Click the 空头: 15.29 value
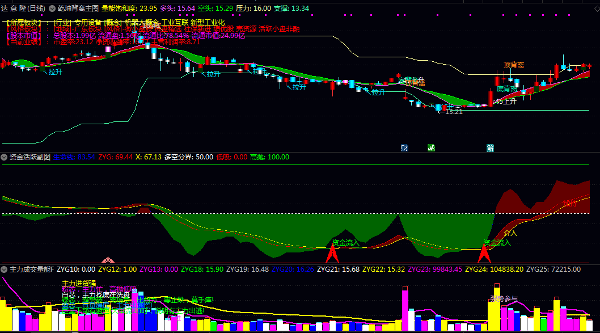Screen dimensions: 600x333 tap(215, 9)
